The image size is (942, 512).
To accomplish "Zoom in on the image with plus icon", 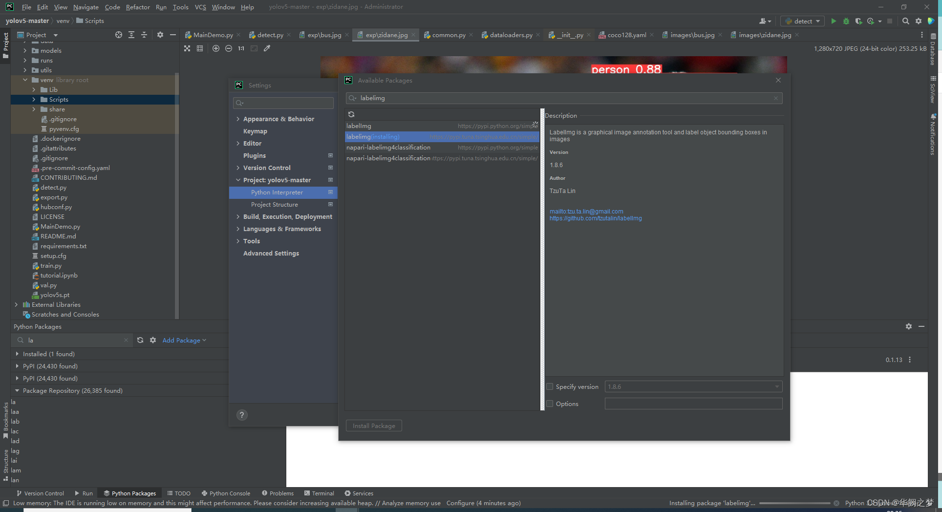I will [216, 48].
